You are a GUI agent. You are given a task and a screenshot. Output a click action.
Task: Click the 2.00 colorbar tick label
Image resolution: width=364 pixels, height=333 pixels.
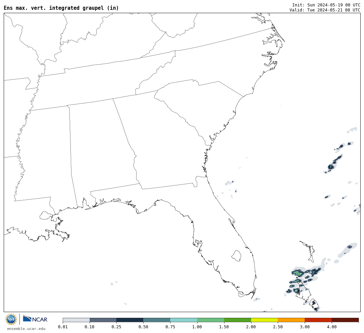coord(251,327)
